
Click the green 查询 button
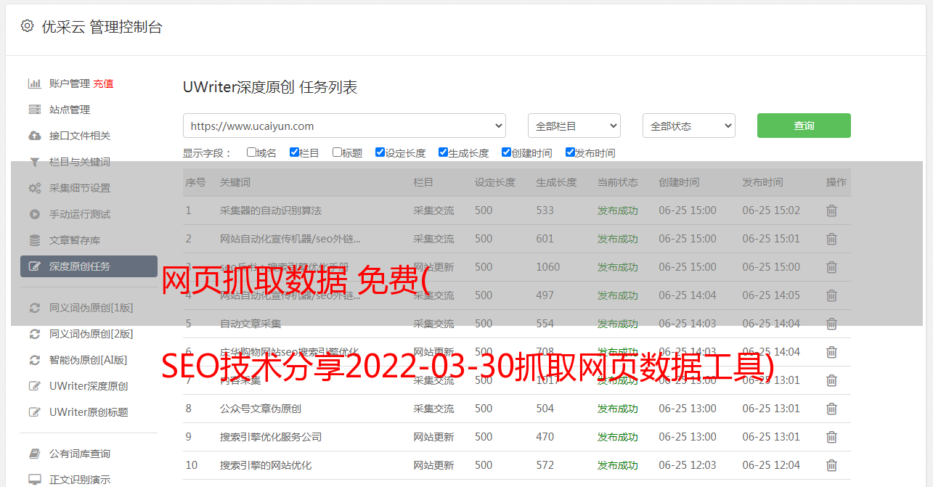[x=804, y=126]
